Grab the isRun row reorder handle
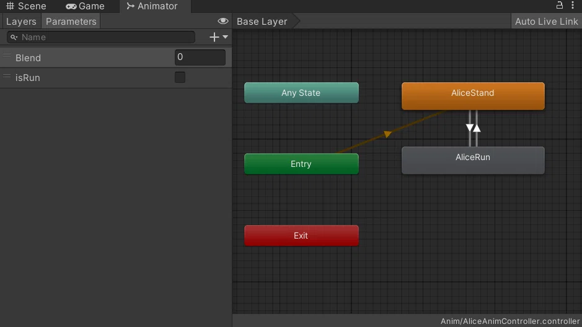582x327 pixels. pos(7,76)
